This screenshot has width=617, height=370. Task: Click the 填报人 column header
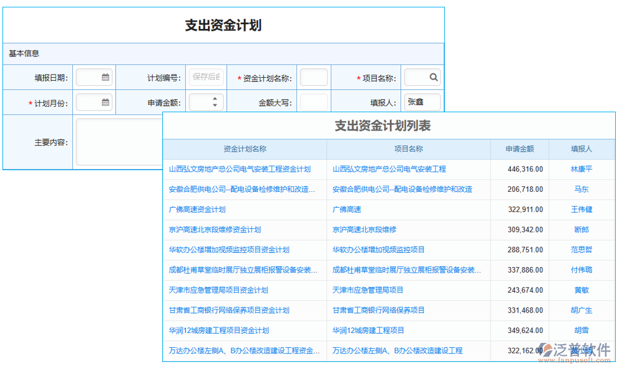click(x=582, y=149)
